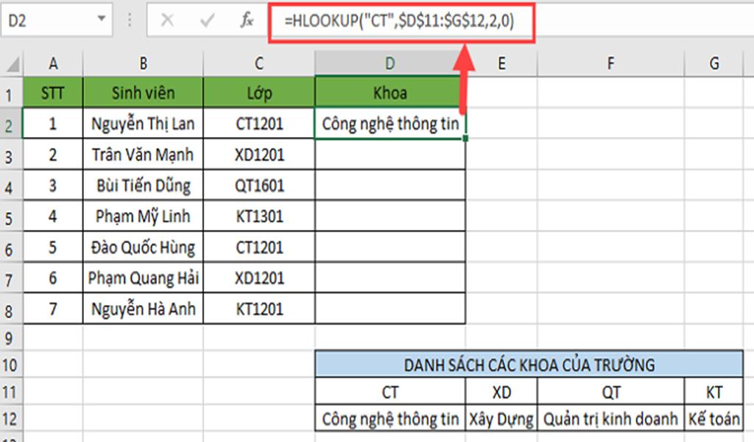754x442 pixels.
Task: Click the Cancel (X) formula icon
Action: pyautogui.click(x=167, y=20)
